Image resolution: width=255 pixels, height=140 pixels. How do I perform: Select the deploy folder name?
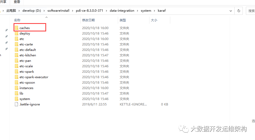pyautogui.click(x=25, y=34)
